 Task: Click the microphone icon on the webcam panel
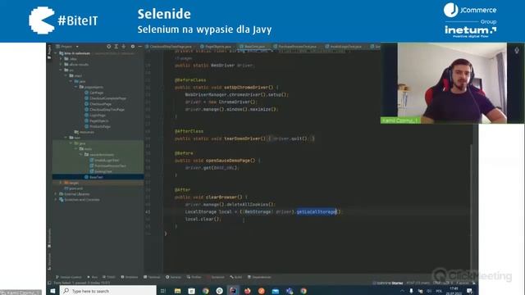click(517, 50)
